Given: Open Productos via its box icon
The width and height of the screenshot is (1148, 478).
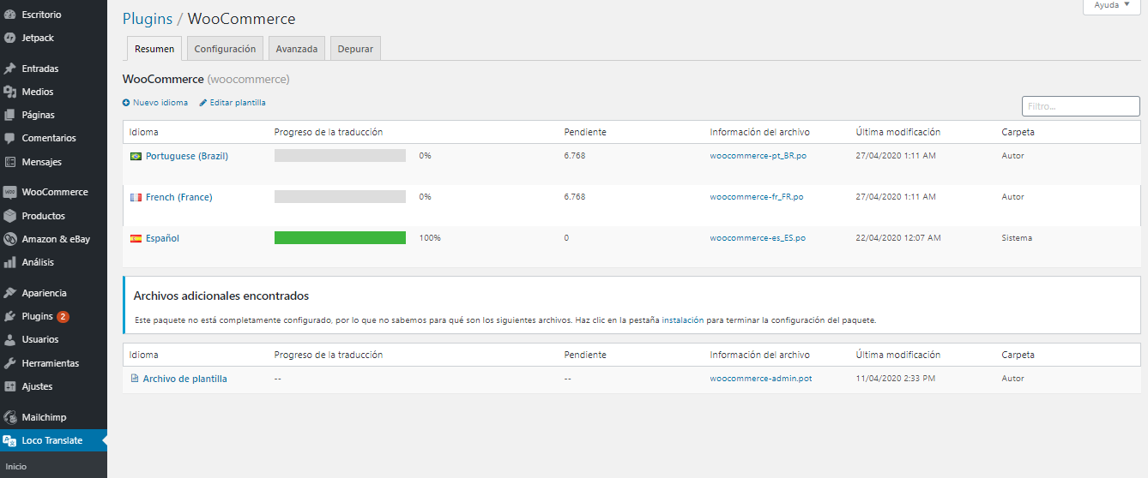Looking at the screenshot, I should point(10,216).
